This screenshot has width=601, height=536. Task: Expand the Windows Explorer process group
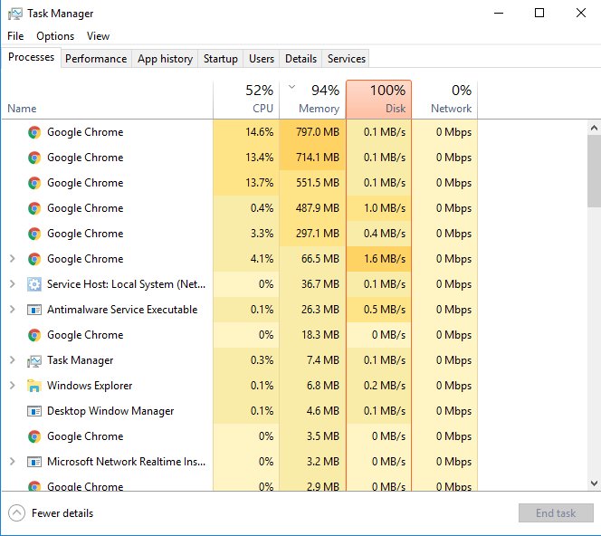13,385
